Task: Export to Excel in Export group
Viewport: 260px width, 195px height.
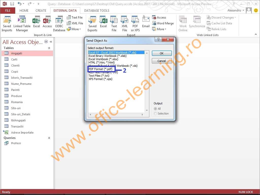Action: tap(103, 22)
